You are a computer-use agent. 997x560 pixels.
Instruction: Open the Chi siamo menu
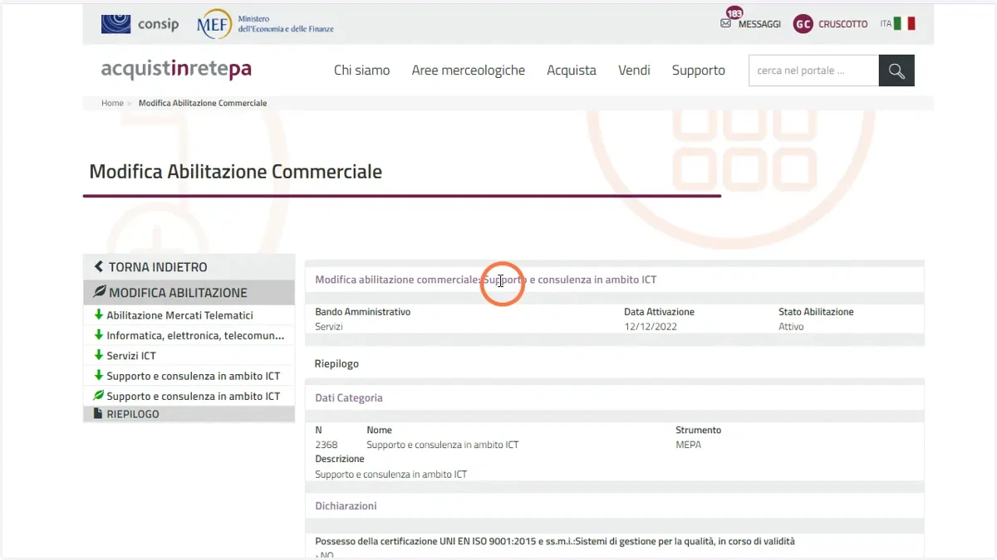click(361, 71)
